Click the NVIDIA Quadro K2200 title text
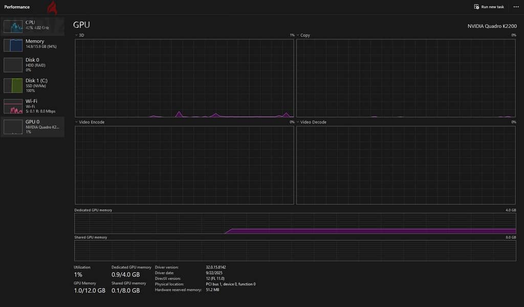The width and height of the screenshot is (524, 307). pyautogui.click(x=492, y=26)
